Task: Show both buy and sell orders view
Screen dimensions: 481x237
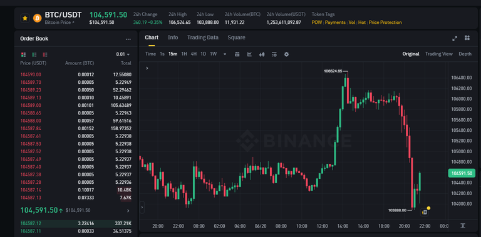Action: click(x=23, y=54)
